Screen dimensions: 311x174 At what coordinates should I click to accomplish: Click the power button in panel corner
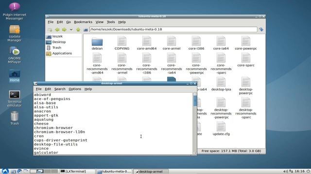point(308,171)
